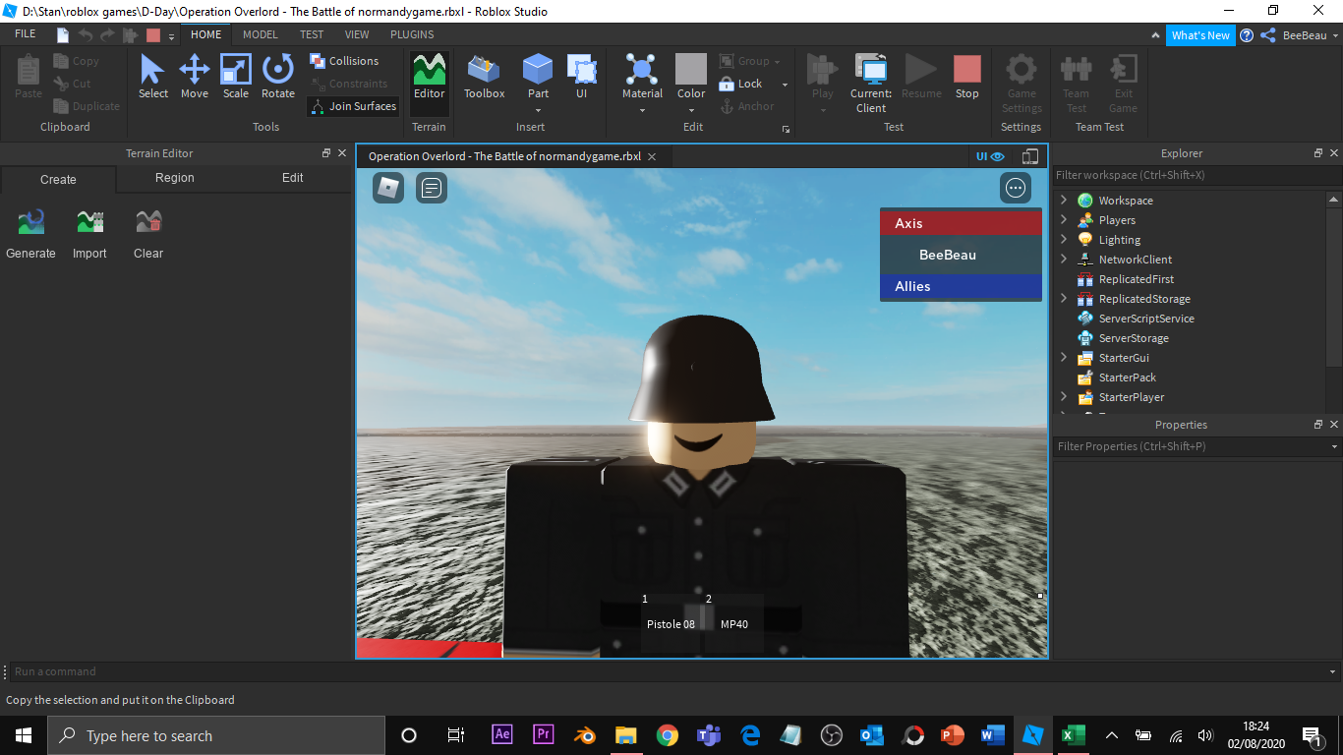
Task: Toggle UI visibility with the eye icon
Action: coord(997,156)
